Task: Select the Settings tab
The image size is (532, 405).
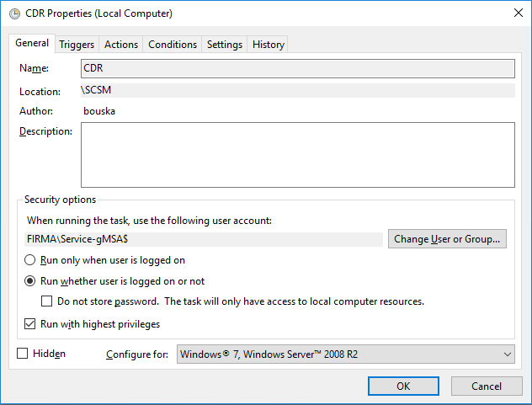Action: pos(225,45)
